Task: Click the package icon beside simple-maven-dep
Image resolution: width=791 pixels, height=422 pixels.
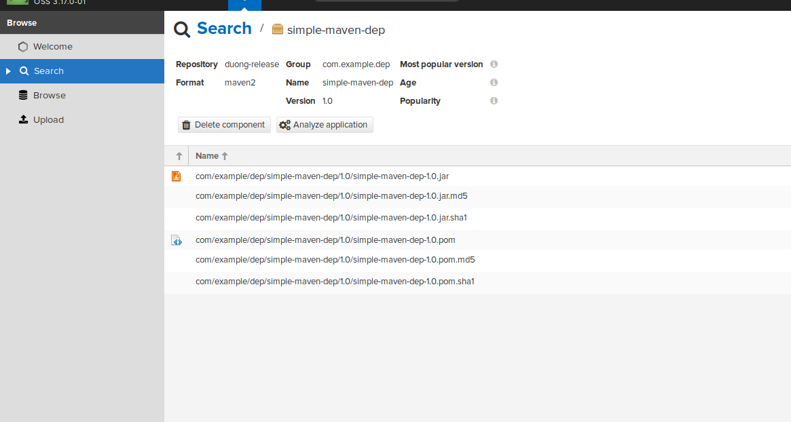Action: [278, 29]
